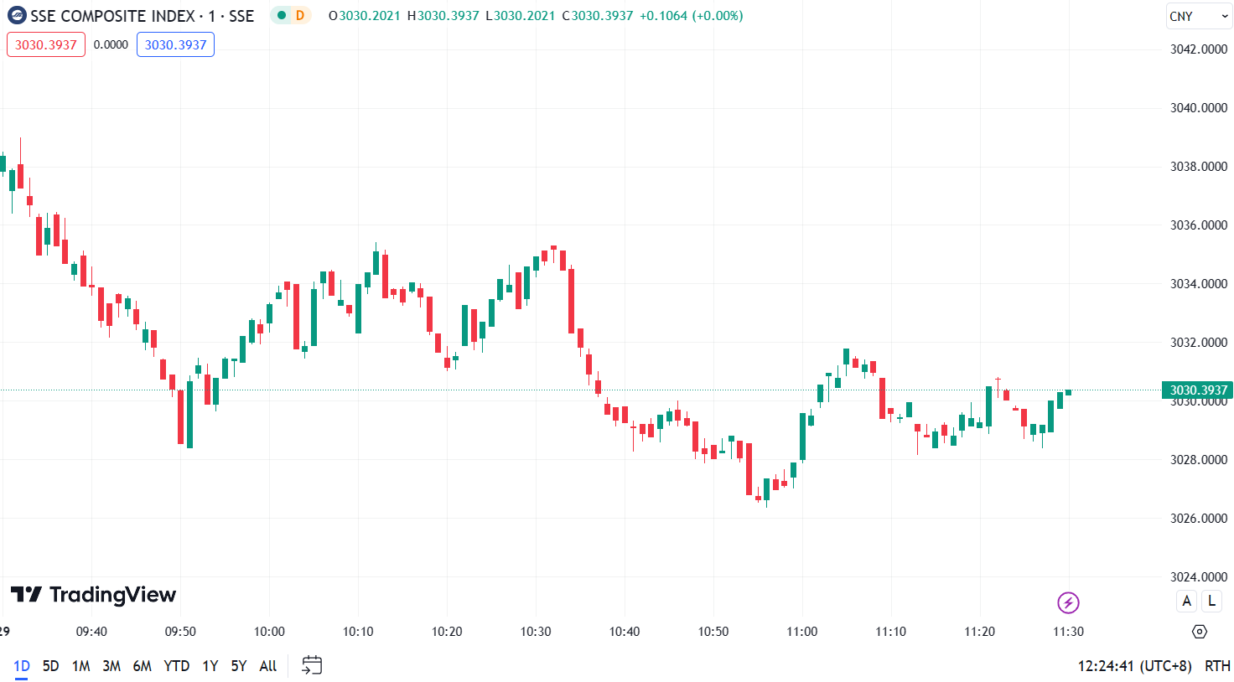Toggle RTH session setting
The width and height of the screenshot is (1234, 682).
[1217, 666]
